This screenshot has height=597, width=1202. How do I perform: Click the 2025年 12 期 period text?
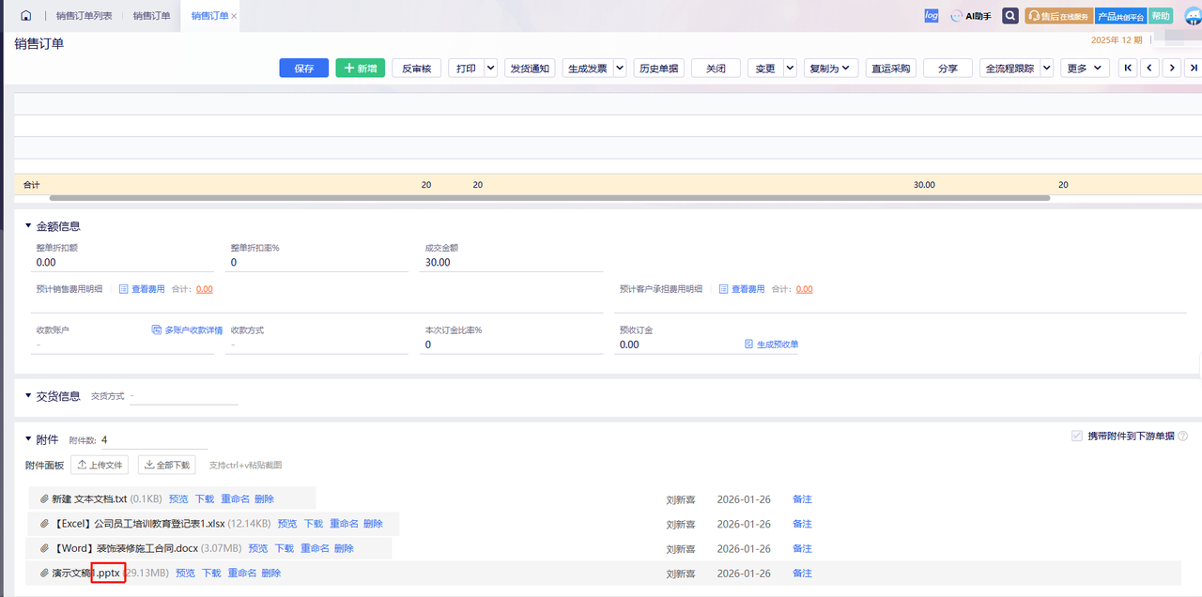click(1117, 40)
